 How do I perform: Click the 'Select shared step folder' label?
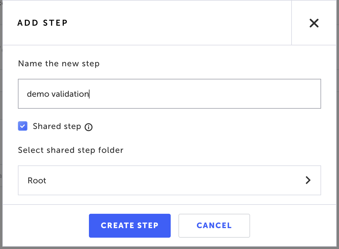tap(71, 150)
